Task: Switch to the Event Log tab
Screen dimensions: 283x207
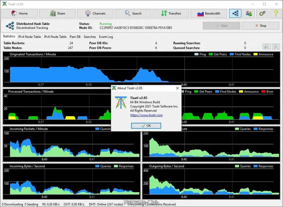Action: (106, 37)
